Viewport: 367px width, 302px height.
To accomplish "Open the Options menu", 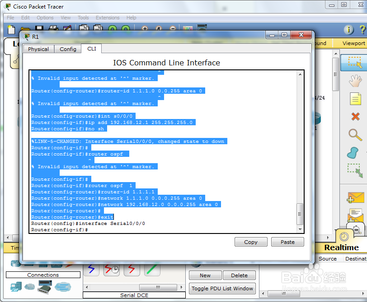I will pos(45,18).
